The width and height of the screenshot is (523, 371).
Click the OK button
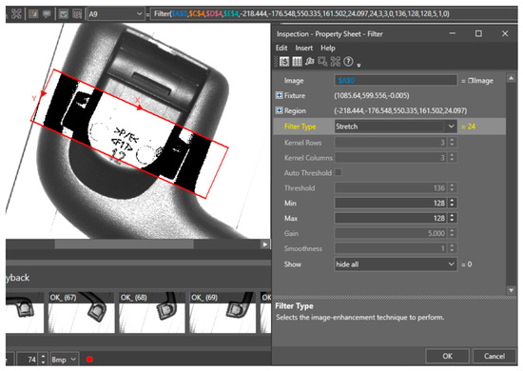tap(447, 356)
